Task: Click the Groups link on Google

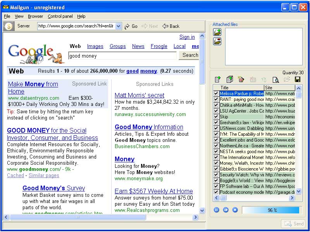Action: point(118,46)
